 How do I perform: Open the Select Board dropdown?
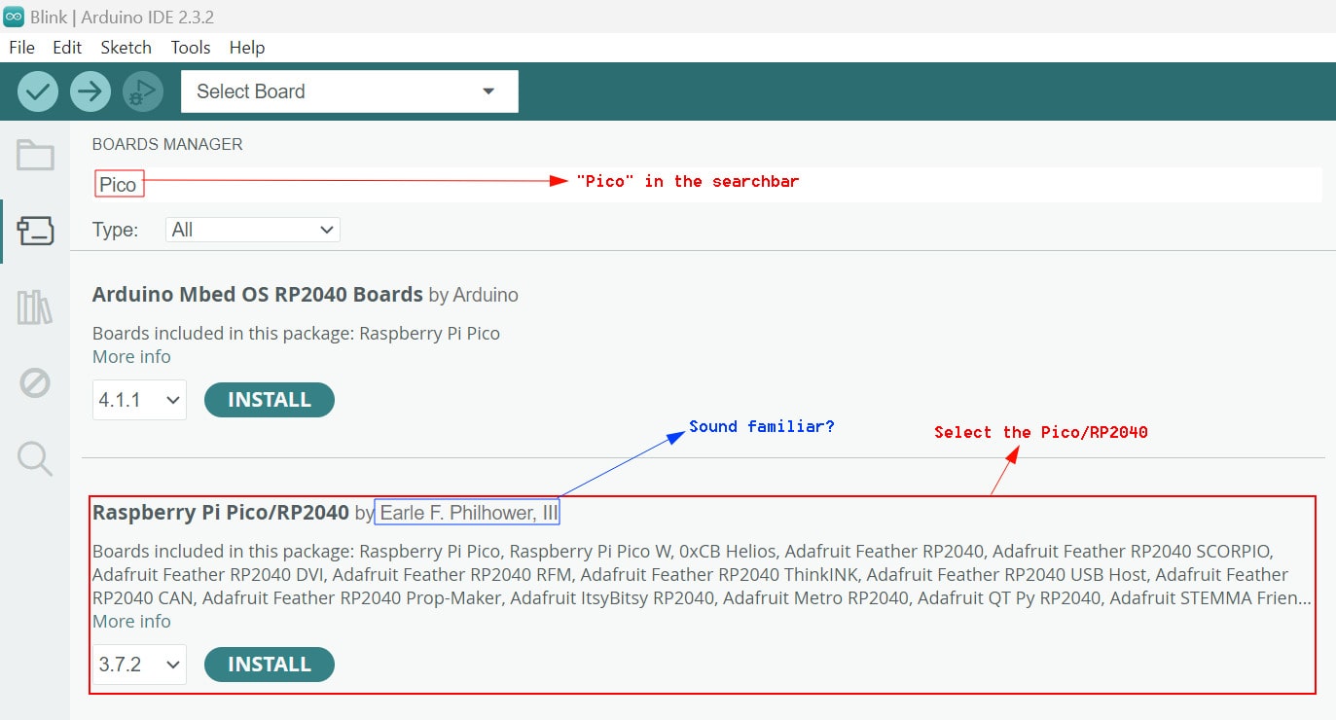click(x=349, y=91)
